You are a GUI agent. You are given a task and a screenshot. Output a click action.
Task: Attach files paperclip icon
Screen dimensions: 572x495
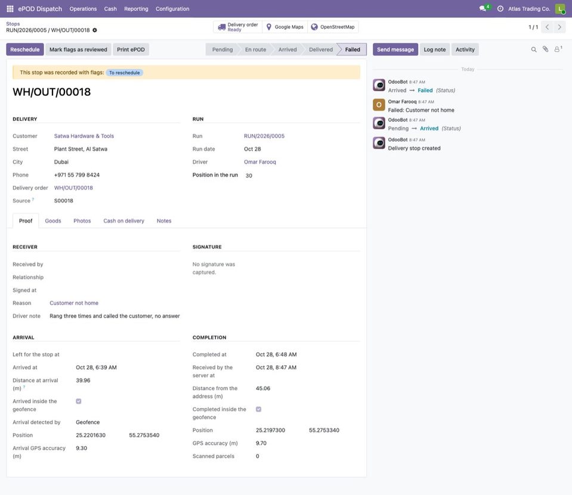tap(545, 49)
